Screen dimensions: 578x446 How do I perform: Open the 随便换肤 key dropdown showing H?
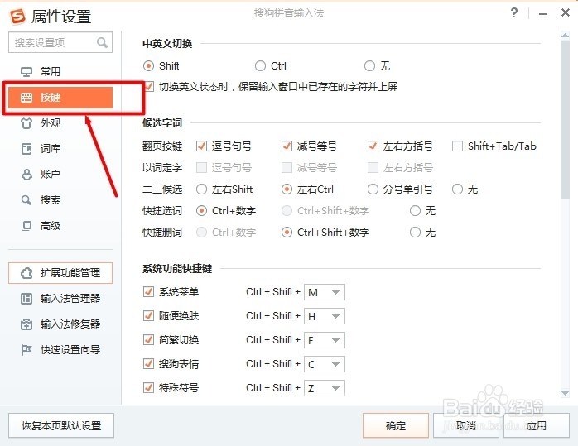[x=325, y=316]
